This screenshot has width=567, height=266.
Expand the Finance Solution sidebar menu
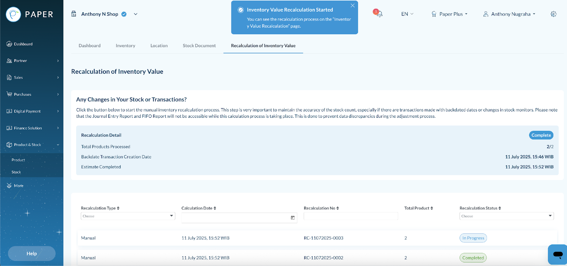[58, 128]
